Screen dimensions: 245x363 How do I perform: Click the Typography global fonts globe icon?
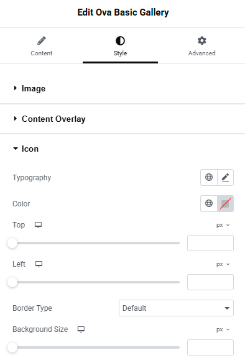209,177
